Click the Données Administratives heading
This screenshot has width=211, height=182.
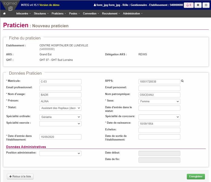[26, 147]
